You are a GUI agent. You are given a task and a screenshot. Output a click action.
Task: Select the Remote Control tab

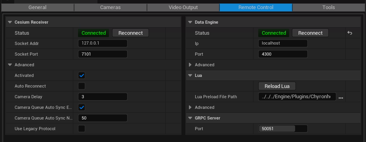[256, 7]
